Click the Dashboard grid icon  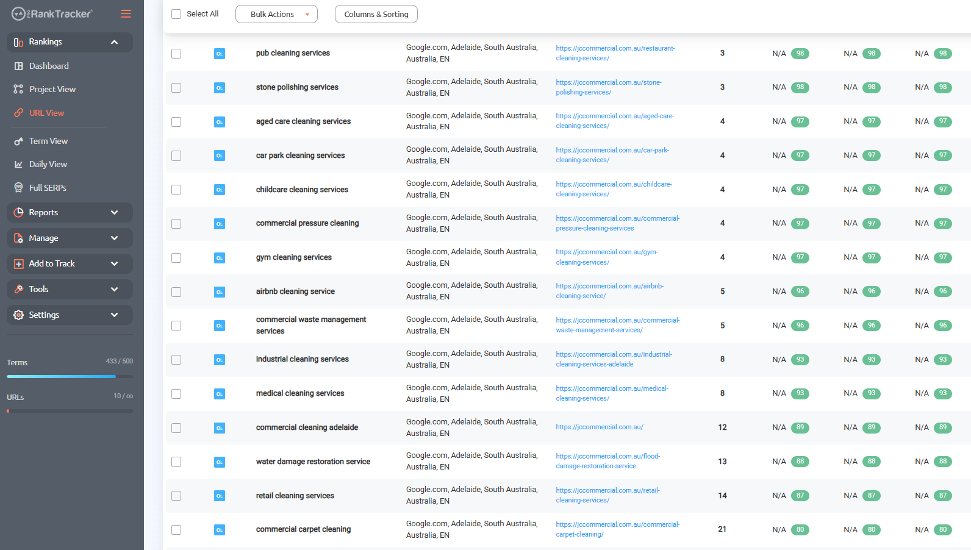[19, 66]
